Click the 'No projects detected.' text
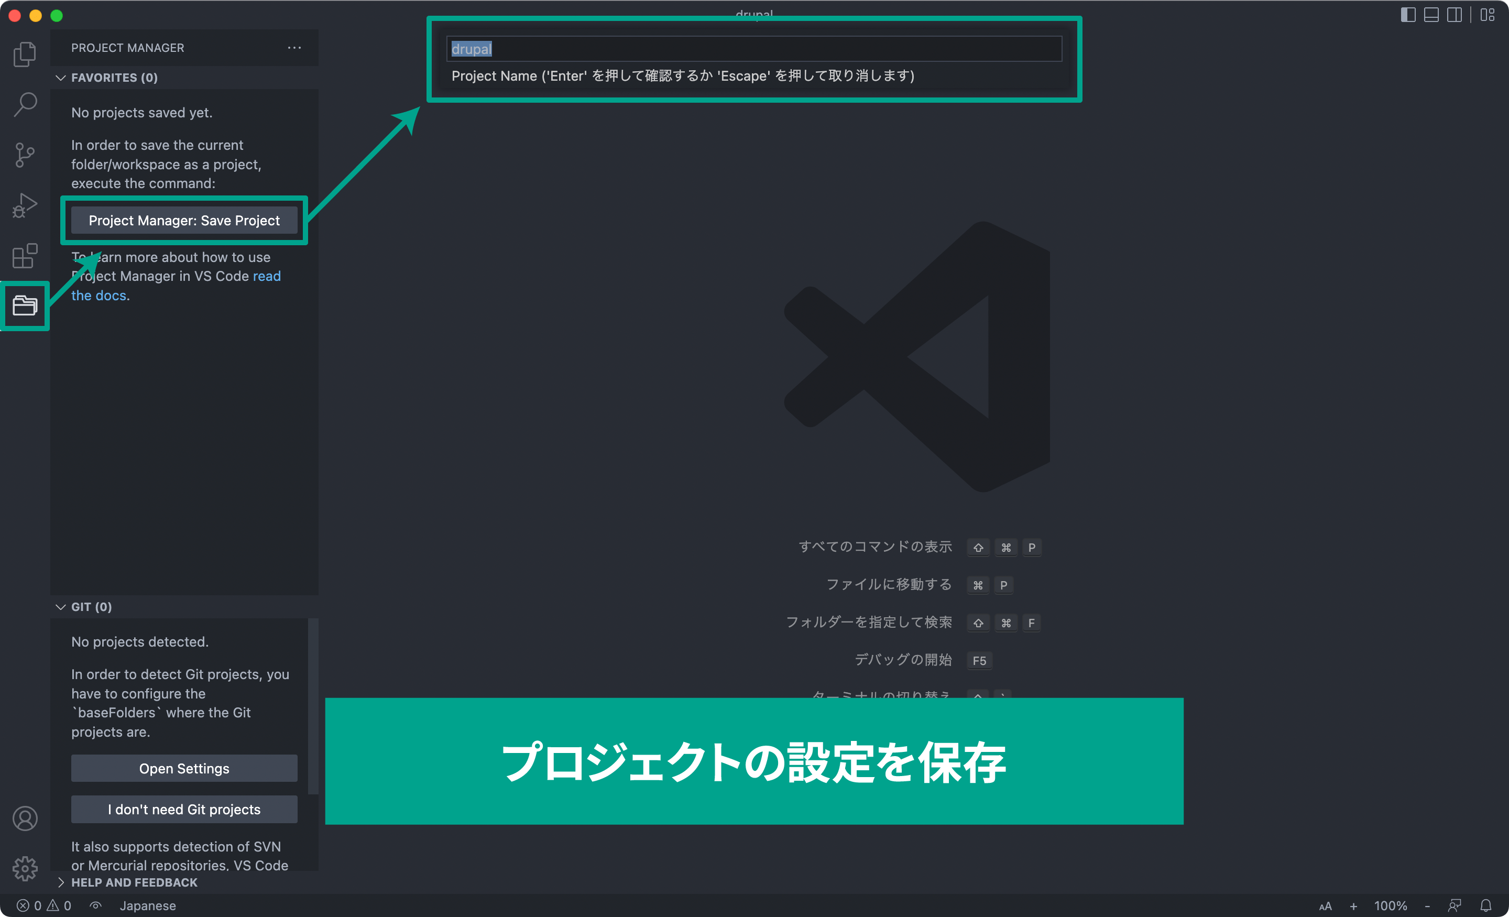 click(139, 641)
